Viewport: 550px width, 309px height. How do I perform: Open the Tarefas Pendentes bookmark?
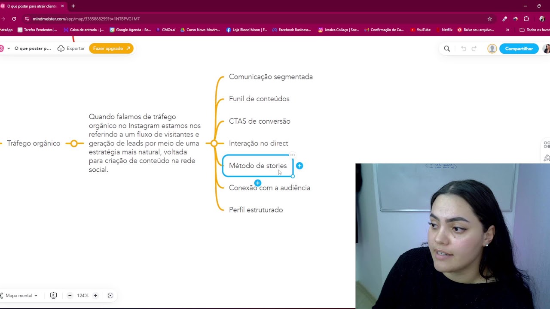click(x=37, y=30)
